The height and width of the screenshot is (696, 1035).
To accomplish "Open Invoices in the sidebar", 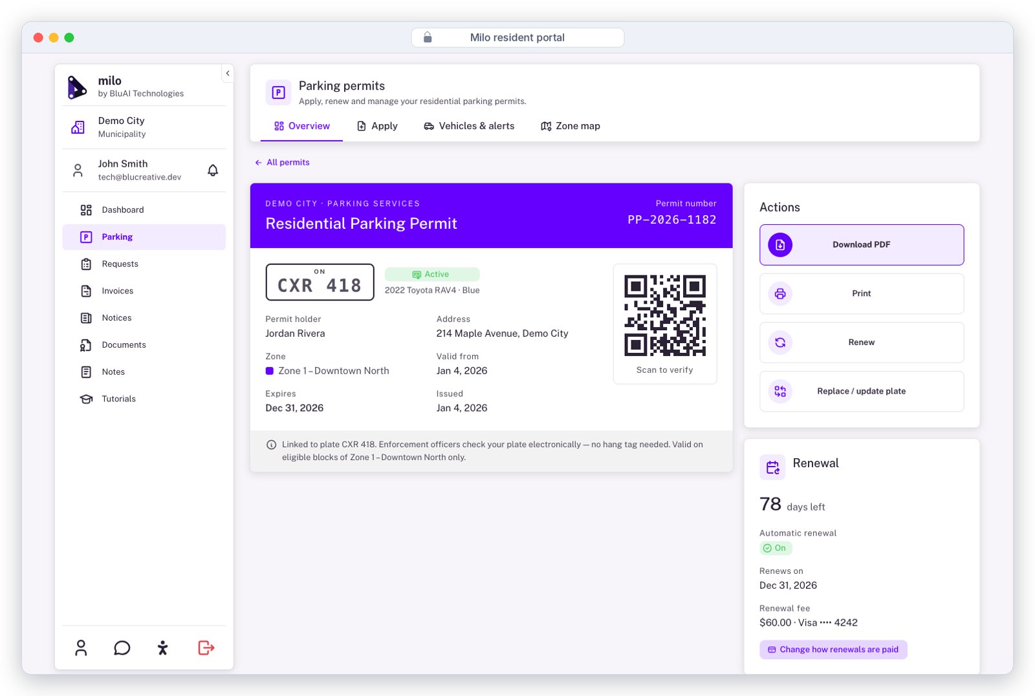I will point(144,291).
